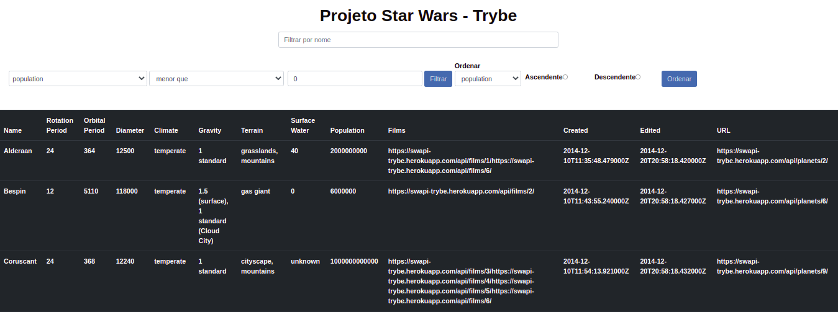Click the numeric value input showing 0

point(355,79)
